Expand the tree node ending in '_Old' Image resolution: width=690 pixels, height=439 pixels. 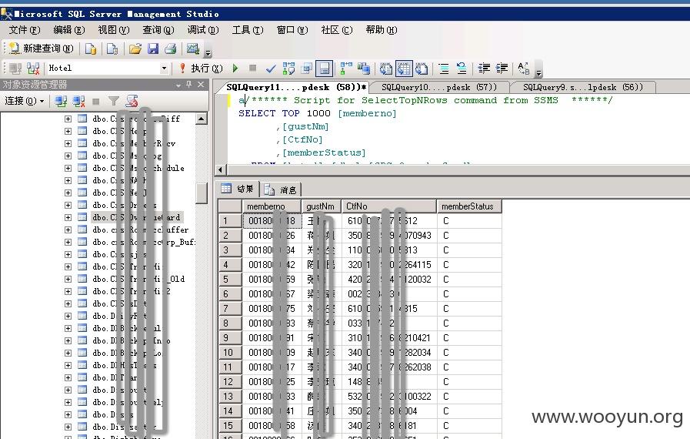(68, 279)
